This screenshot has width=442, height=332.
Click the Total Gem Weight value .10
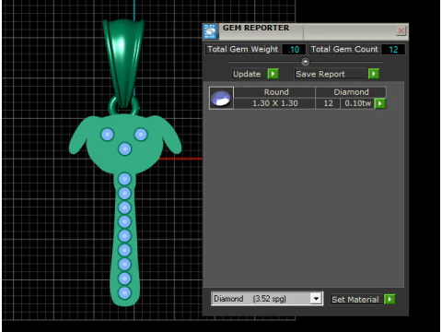point(294,50)
